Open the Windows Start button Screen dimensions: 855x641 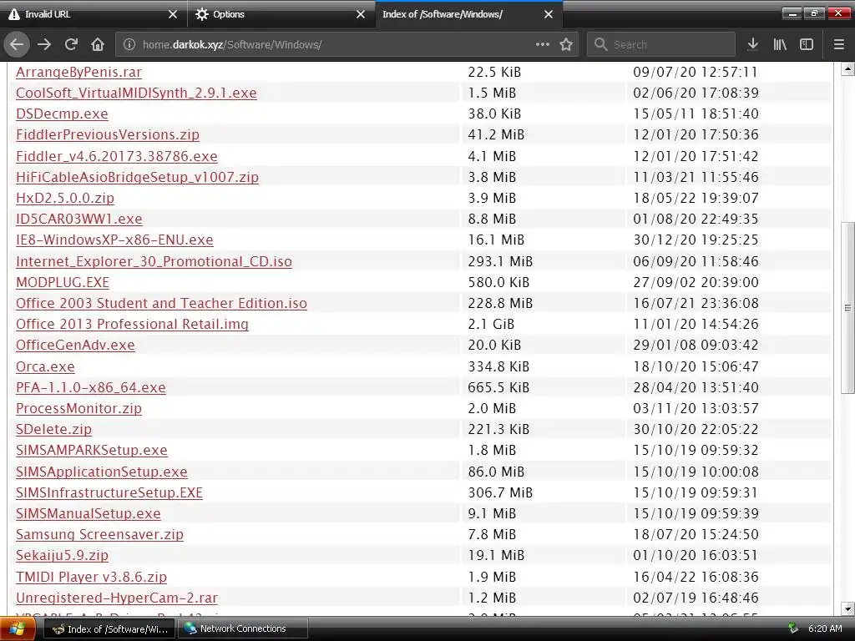pos(18,628)
